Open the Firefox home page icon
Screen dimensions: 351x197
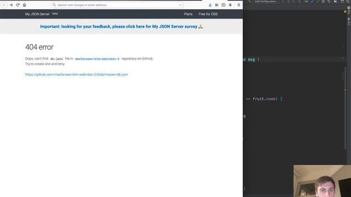tap(24, 5)
